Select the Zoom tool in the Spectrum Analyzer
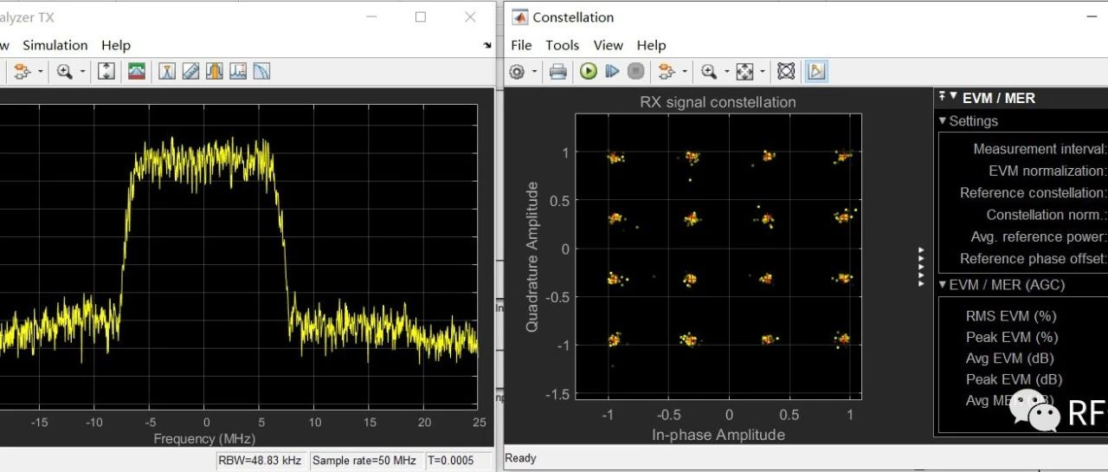Image resolution: width=1108 pixels, height=472 pixels. coord(65,71)
